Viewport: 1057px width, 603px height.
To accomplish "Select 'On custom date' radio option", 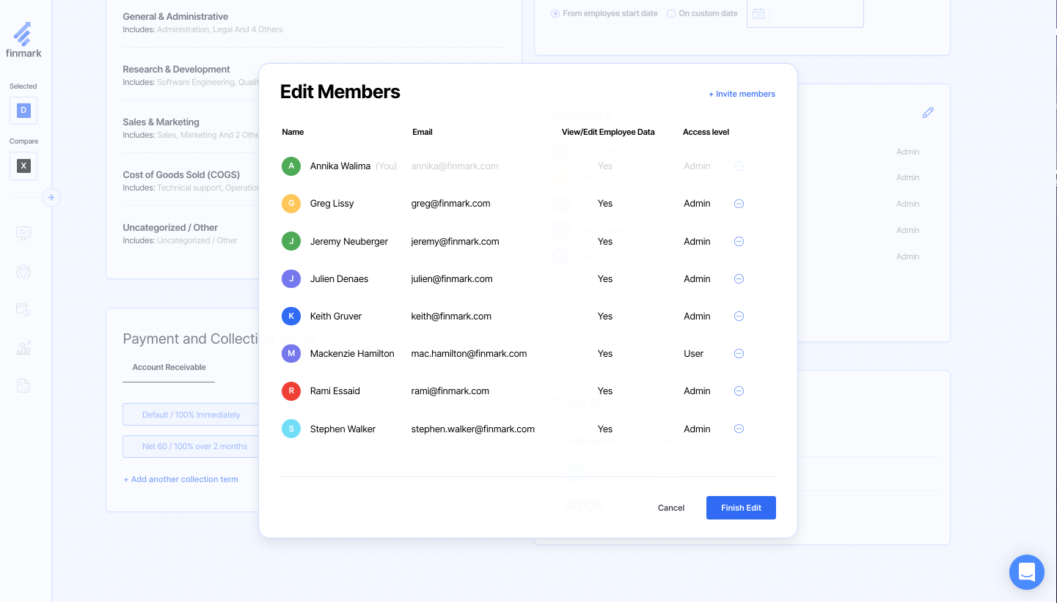I will click(671, 13).
